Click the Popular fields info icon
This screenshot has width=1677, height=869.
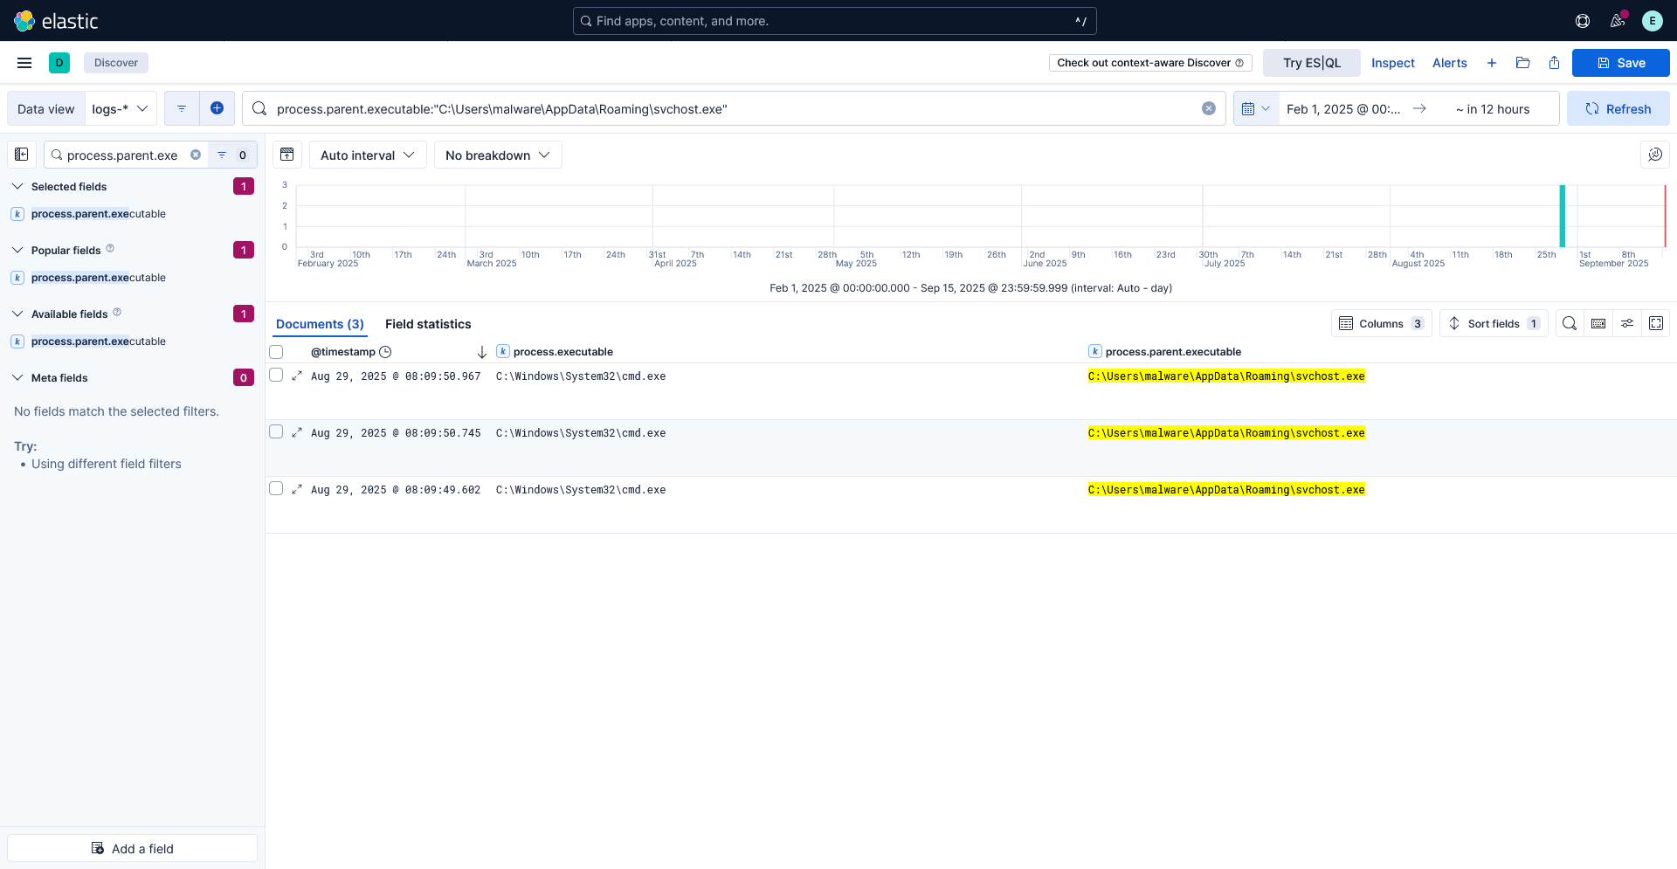point(110,249)
